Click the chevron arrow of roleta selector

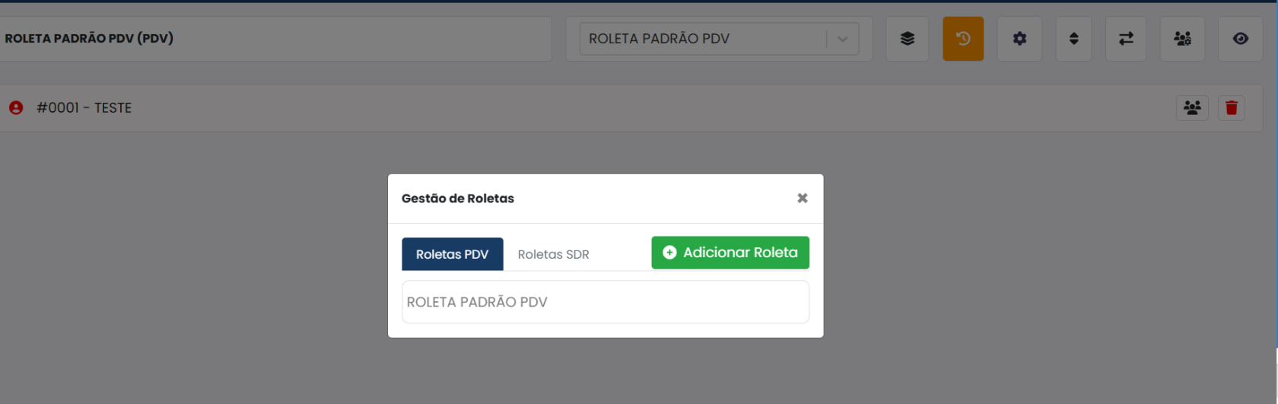843,39
